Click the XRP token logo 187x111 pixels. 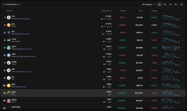pyautogui.click(x=9, y=71)
